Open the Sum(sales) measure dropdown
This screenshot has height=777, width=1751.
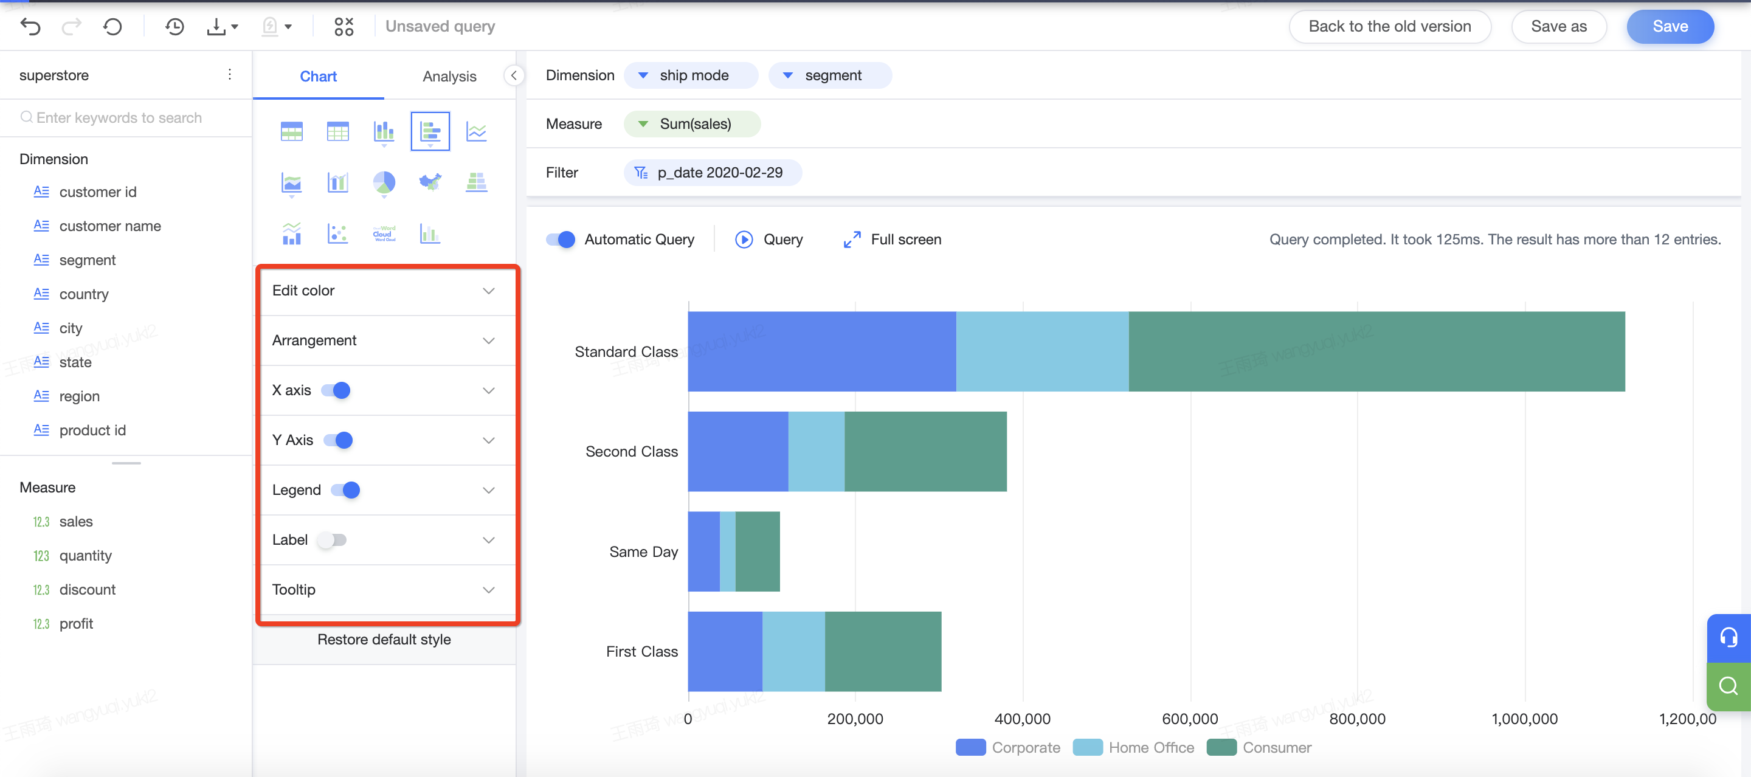click(643, 125)
